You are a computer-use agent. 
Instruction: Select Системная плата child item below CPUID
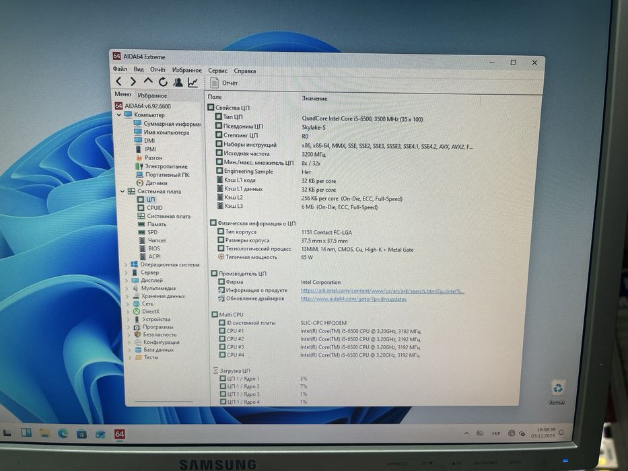coord(164,216)
